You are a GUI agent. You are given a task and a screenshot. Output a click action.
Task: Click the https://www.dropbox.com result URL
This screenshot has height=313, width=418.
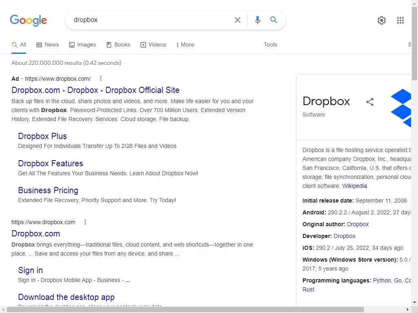pos(43,222)
